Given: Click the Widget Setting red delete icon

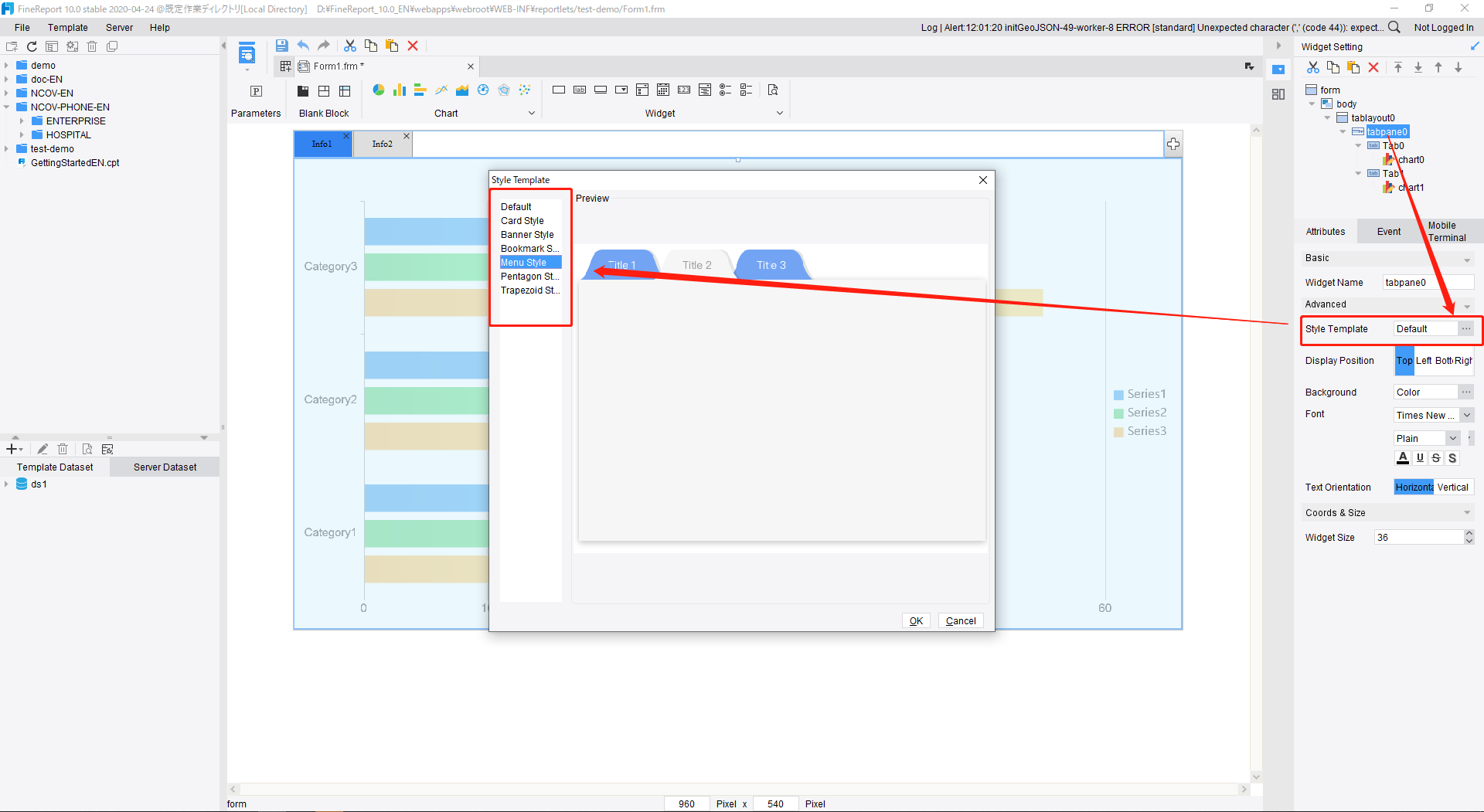Looking at the screenshot, I should (x=1373, y=67).
